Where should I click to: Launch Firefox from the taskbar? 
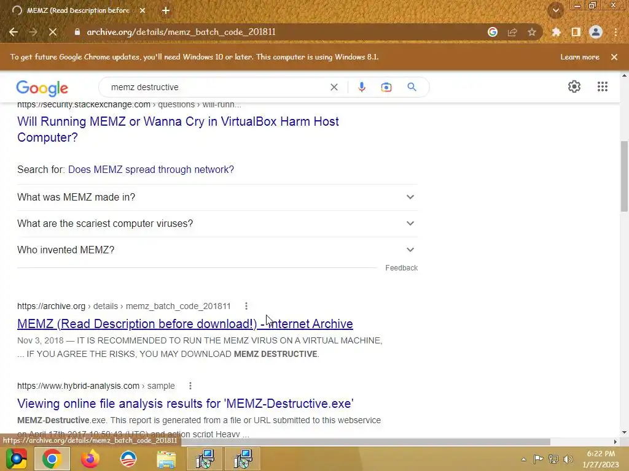[90, 459]
